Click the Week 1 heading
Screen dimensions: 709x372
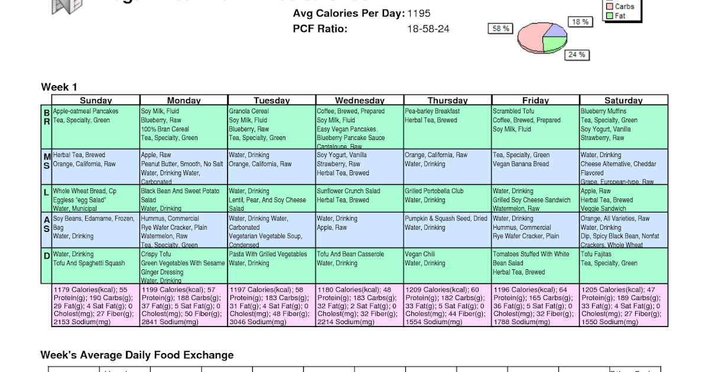(x=59, y=87)
